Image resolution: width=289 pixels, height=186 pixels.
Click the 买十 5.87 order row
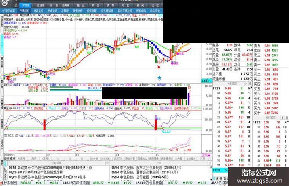(266, 113)
